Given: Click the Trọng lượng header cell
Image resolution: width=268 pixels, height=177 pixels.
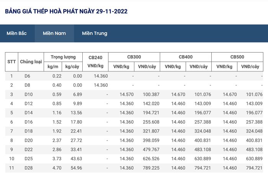Looking at the screenshot, I should click(63, 57).
